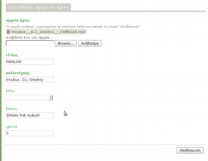208x161 pixels.
Task: Open the uploaded Incubus FAMILIAR.mp3 file link
Action: click(x=48, y=32)
